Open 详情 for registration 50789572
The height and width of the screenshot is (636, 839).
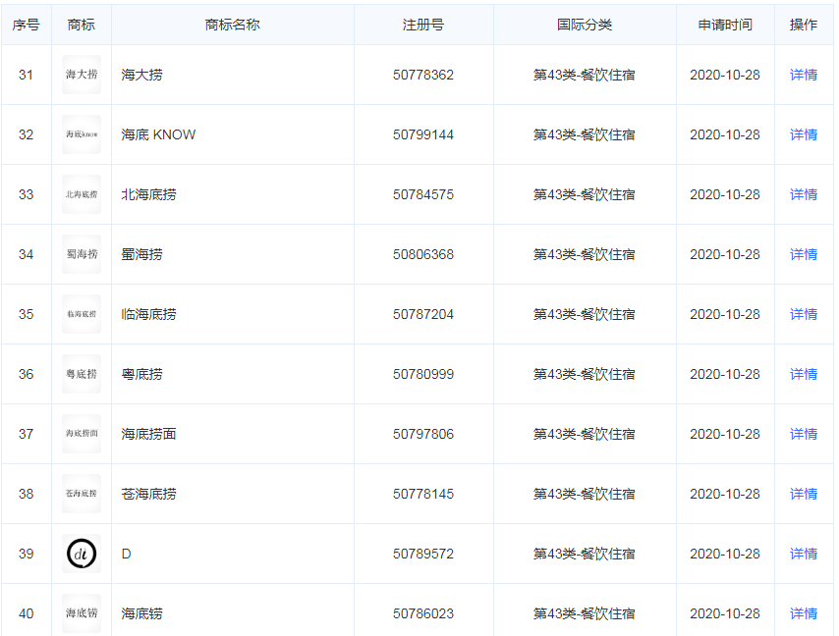[x=804, y=553]
